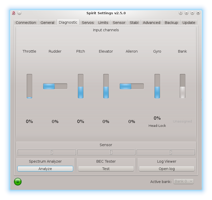Click the round pin button beside the app logo
This screenshot has width=212, height=200.
click(20, 13)
